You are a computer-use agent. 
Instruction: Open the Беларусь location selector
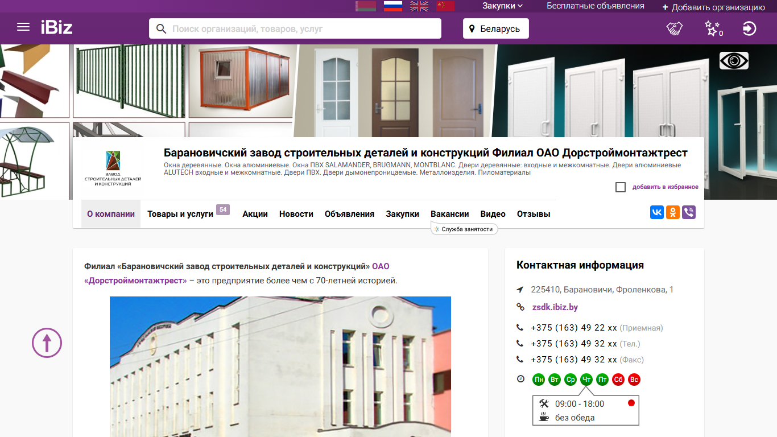(496, 28)
